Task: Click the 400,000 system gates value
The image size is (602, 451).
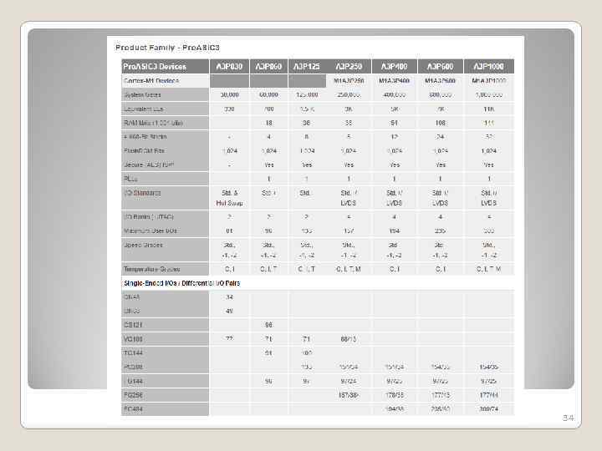Action: point(395,94)
